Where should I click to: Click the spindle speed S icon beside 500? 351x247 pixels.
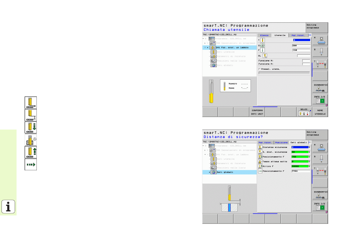[x=263, y=46]
